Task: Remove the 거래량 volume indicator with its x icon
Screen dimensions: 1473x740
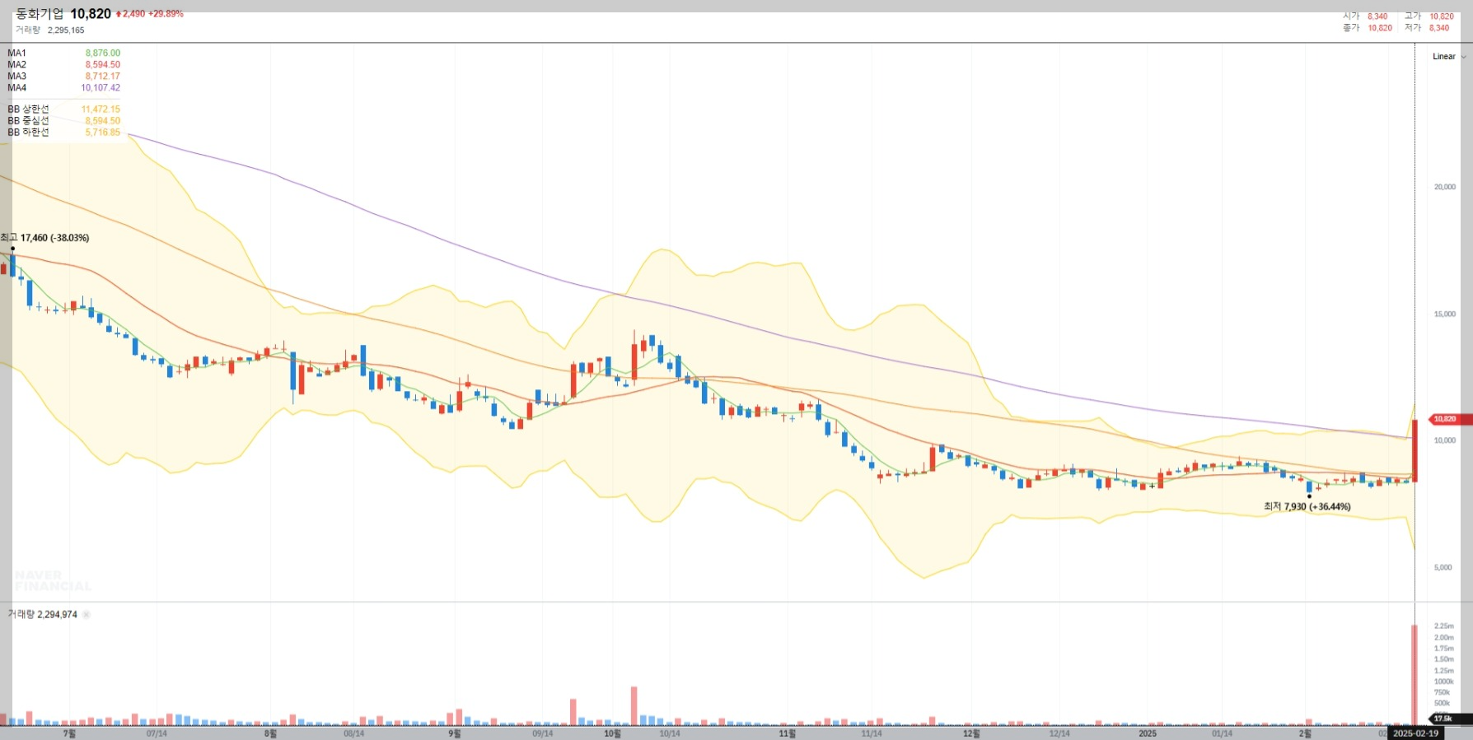Action: [x=87, y=615]
